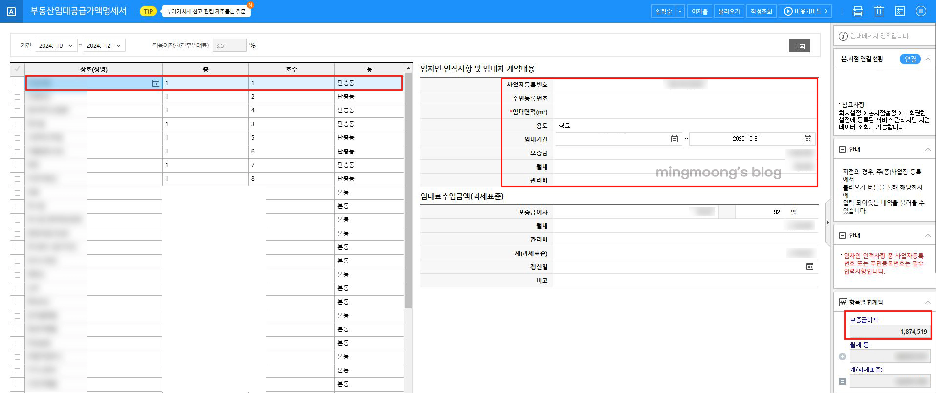
Task: Click the 사업자등록번호 input field
Action: click(x=685, y=85)
